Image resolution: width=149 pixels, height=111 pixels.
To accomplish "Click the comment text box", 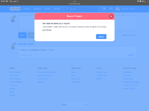I will pyautogui.click(x=77, y=23).
